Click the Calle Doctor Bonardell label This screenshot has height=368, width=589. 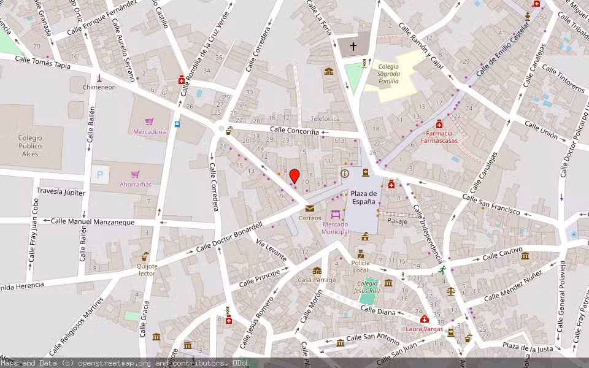click(229, 237)
